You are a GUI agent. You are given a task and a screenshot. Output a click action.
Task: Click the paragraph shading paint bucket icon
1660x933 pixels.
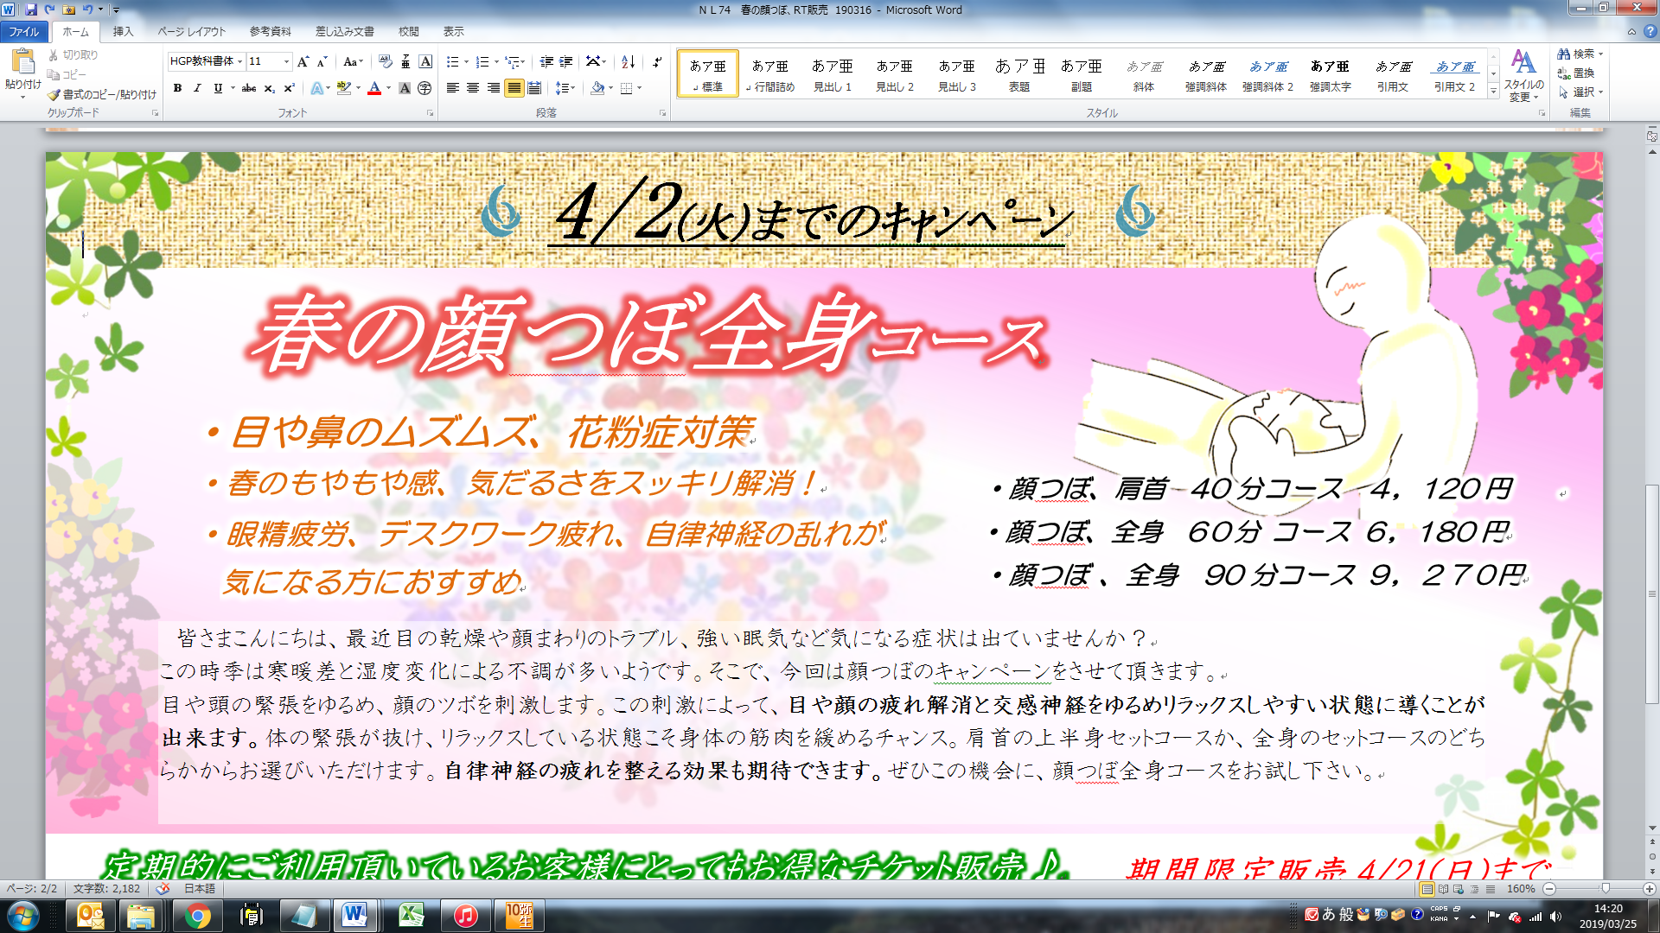pos(597,88)
